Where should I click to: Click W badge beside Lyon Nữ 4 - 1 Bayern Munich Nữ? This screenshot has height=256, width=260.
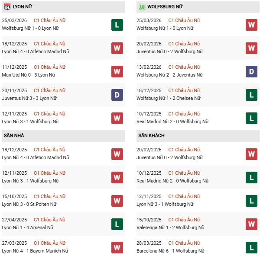coord(117,247)
